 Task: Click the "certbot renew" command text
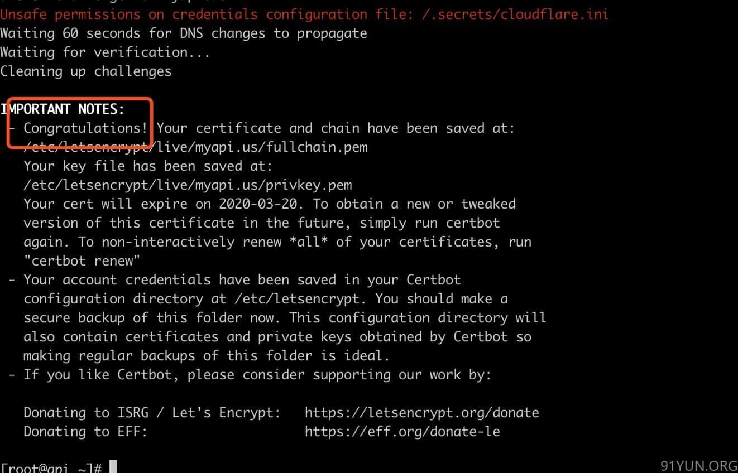click(x=82, y=261)
